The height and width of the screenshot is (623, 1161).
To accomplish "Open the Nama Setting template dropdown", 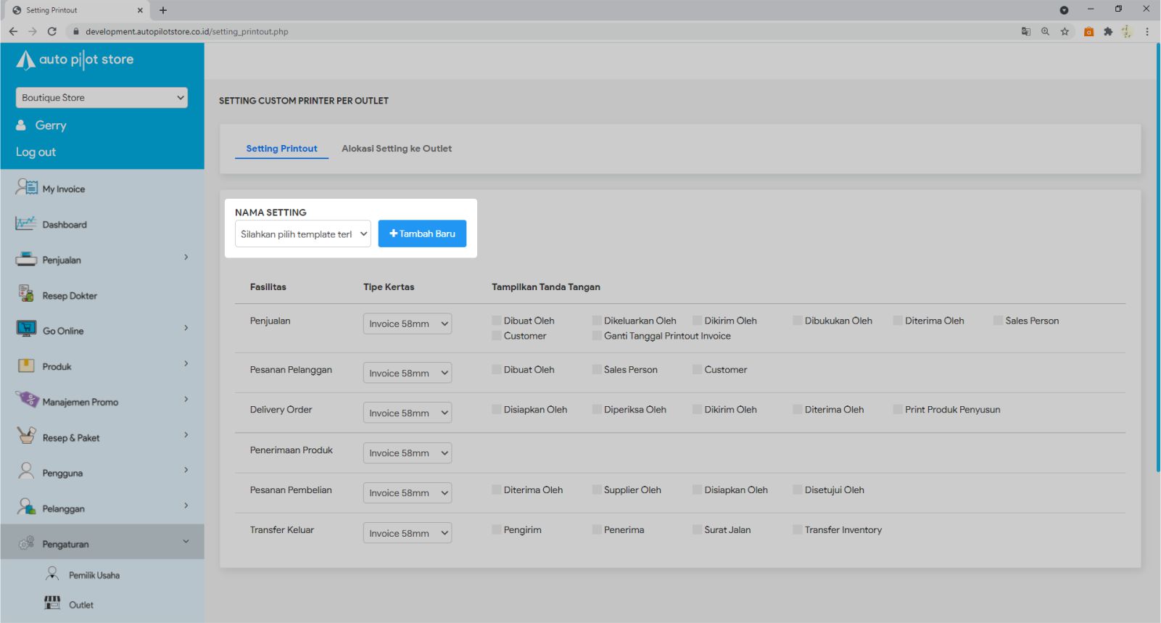I will (x=302, y=234).
